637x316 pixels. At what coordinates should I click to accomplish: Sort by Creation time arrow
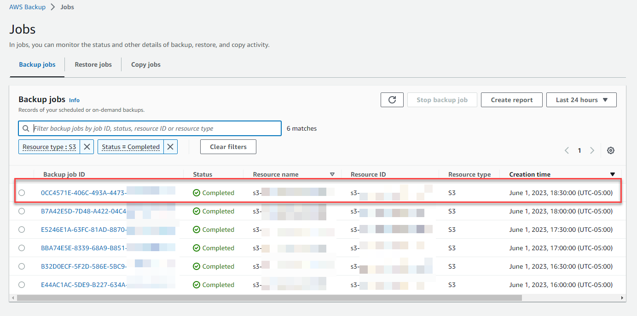click(612, 174)
